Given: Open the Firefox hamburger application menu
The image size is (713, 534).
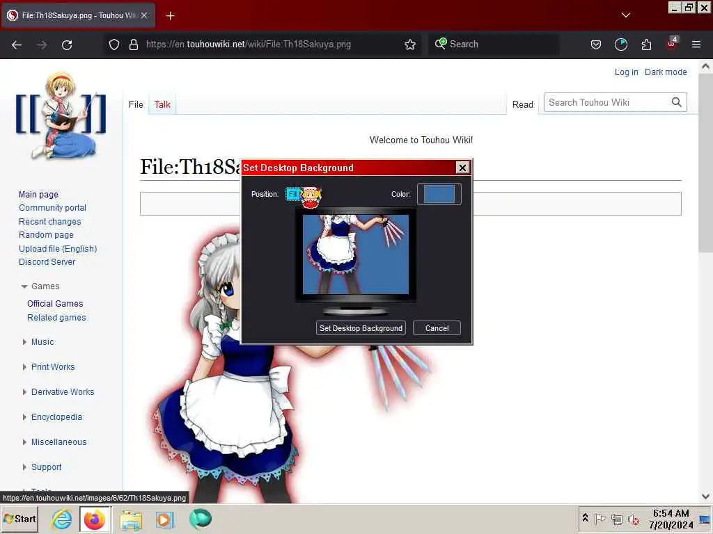Looking at the screenshot, I should pos(696,44).
